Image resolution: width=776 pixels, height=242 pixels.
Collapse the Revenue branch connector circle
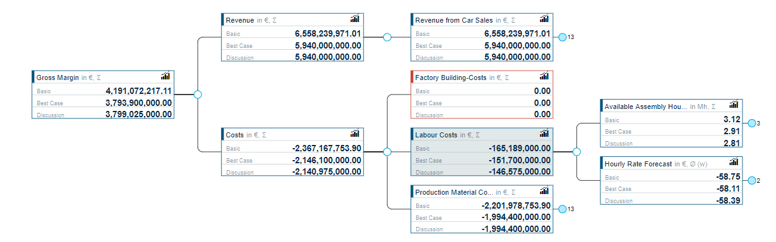click(x=387, y=37)
